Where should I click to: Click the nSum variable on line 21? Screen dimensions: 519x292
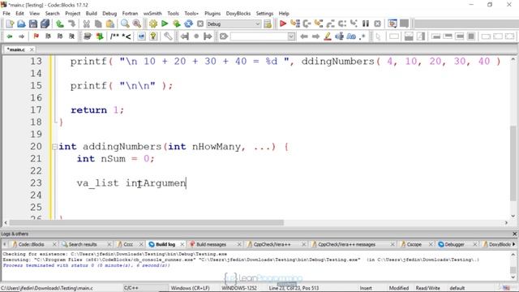tap(114, 159)
